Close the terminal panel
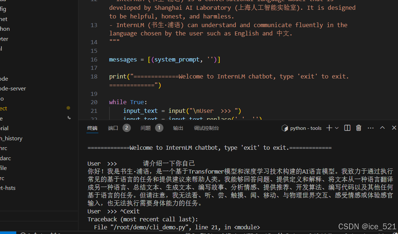 (394, 128)
